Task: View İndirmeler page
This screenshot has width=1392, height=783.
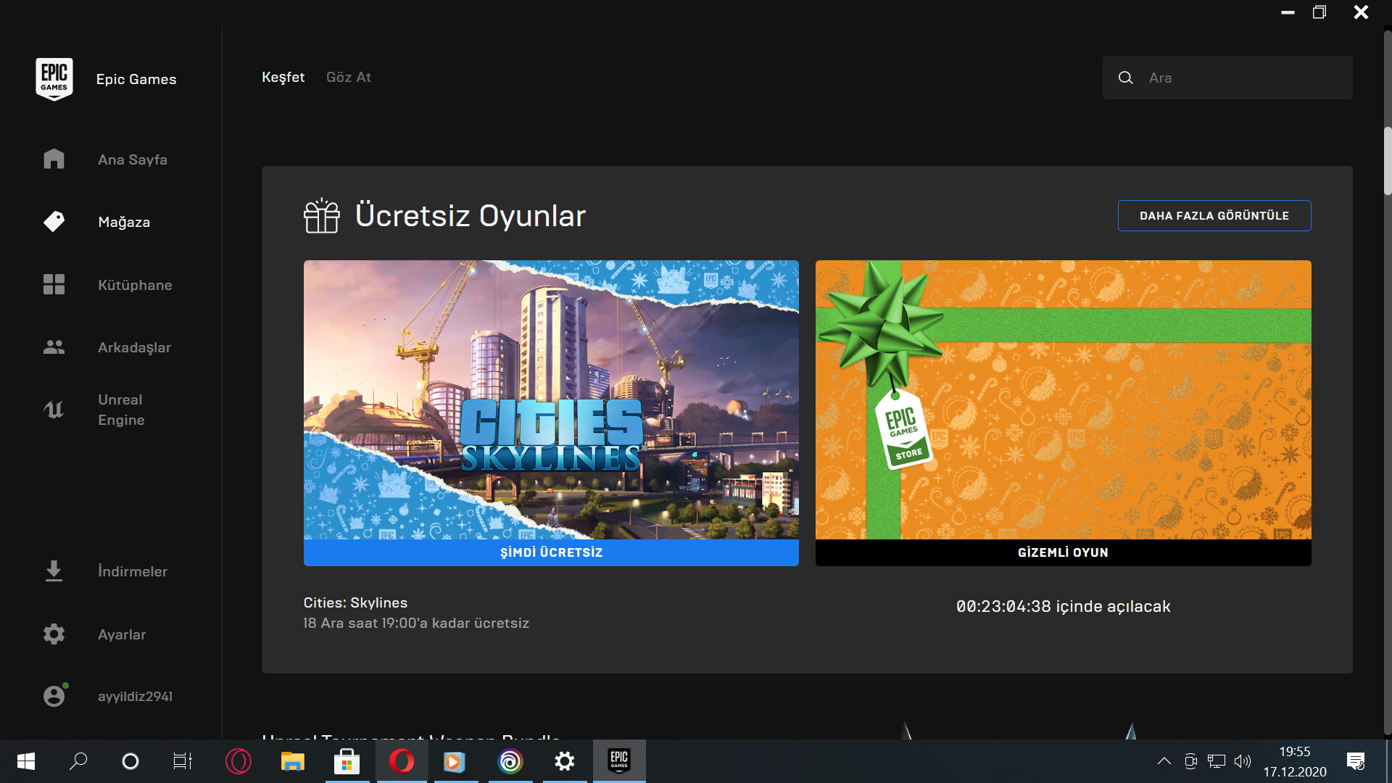Action: (133, 571)
